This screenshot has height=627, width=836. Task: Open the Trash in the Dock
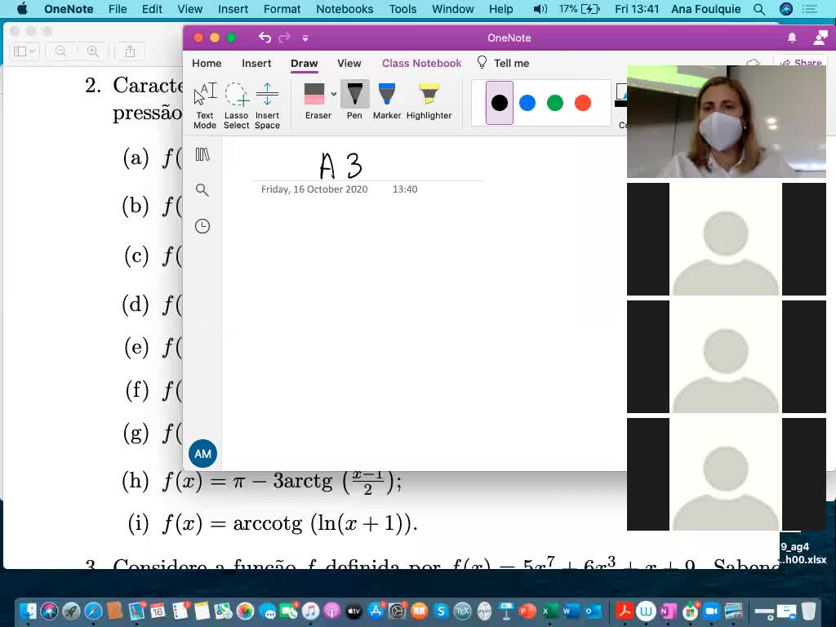809,611
